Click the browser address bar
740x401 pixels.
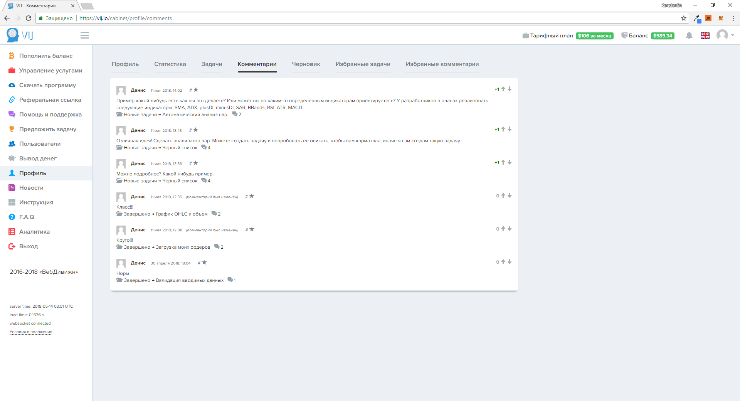pyautogui.click(x=347, y=18)
